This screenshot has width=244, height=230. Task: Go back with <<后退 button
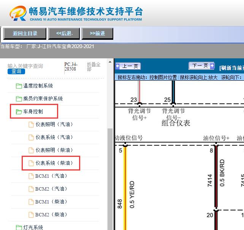point(64,33)
